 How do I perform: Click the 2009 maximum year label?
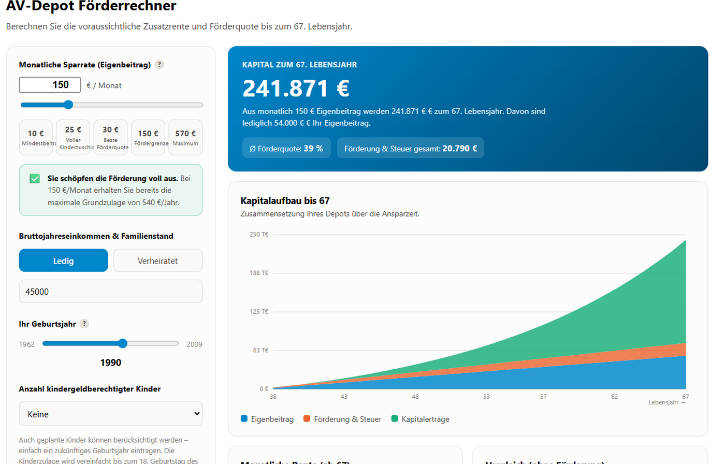click(x=194, y=344)
